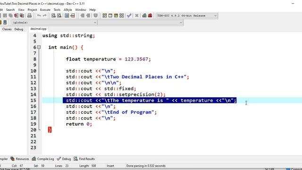Screen dimensions: 302x170
Task: Click the return 0 statement
Action: 79,124
